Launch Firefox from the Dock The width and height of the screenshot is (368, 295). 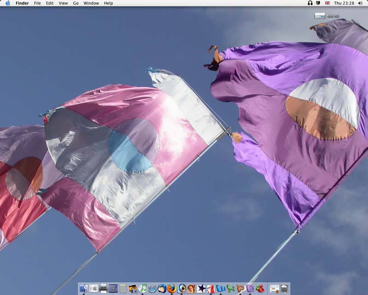click(x=172, y=289)
